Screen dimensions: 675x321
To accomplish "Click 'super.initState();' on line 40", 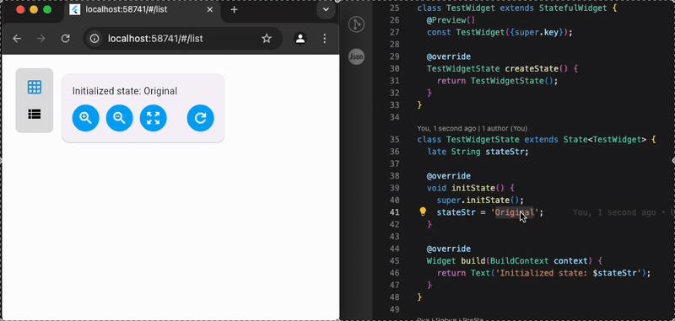I will click(x=480, y=201).
